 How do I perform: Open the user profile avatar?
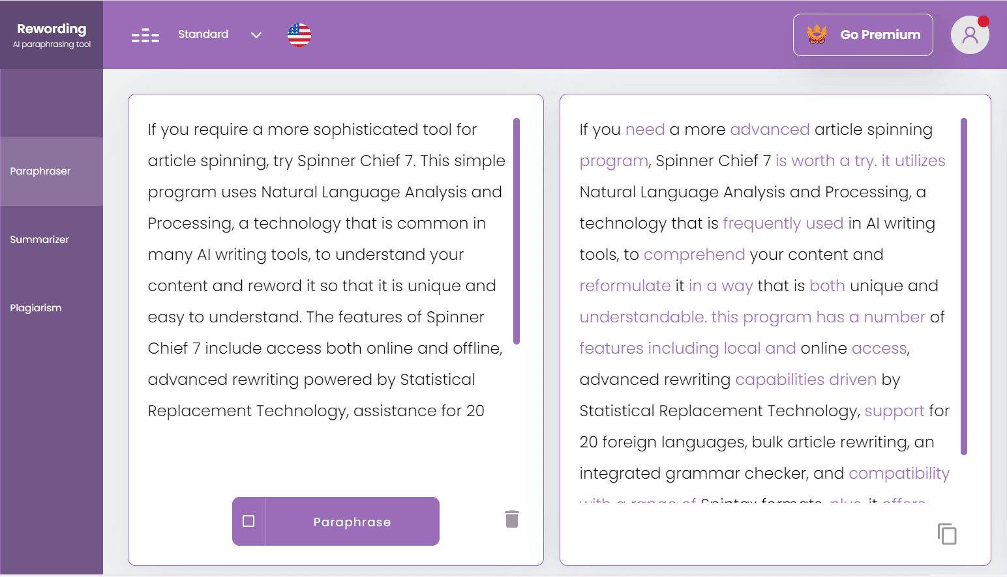970,35
